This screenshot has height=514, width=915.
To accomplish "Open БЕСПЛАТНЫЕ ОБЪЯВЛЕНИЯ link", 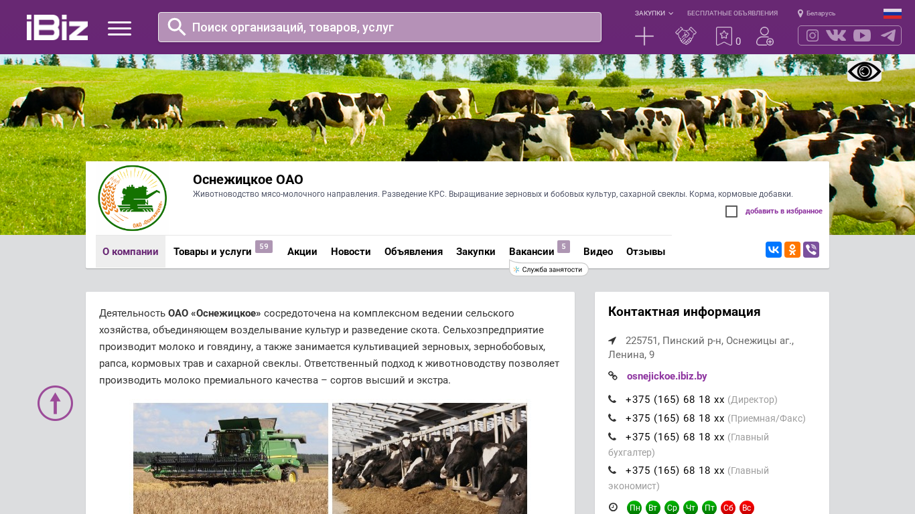I will click(x=732, y=13).
